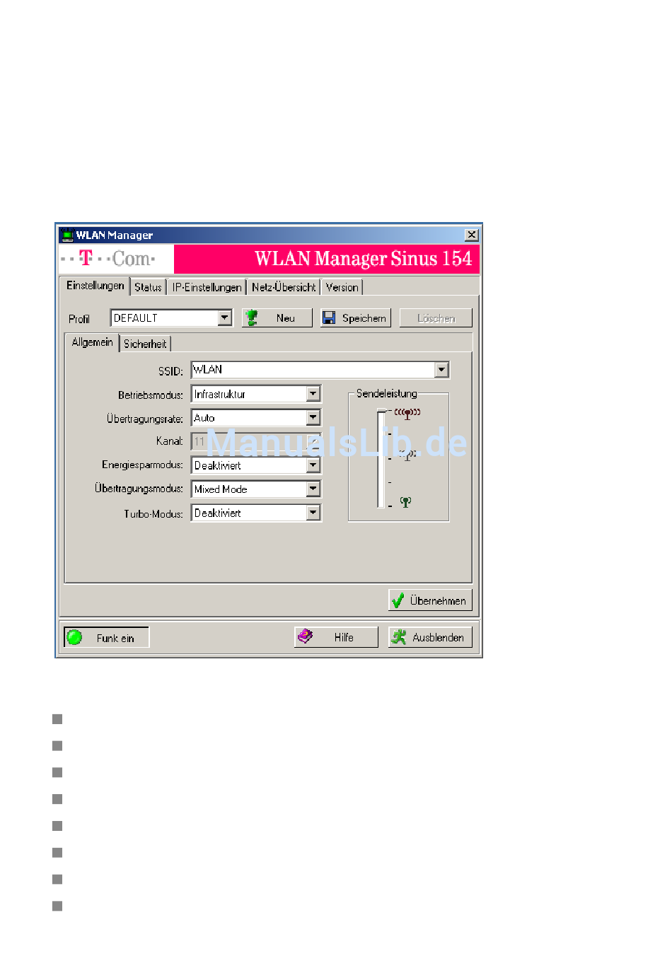Open the Netz-Übersicht tab

pyautogui.click(x=284, y=287)
